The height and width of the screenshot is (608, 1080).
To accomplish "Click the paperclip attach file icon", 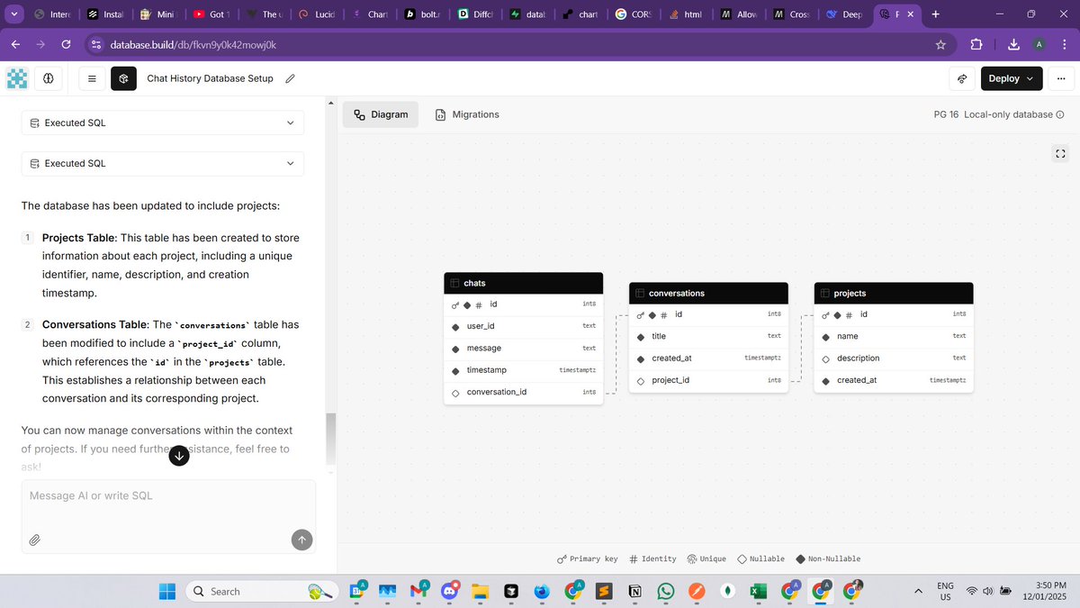I will click(x=35, y=540).
